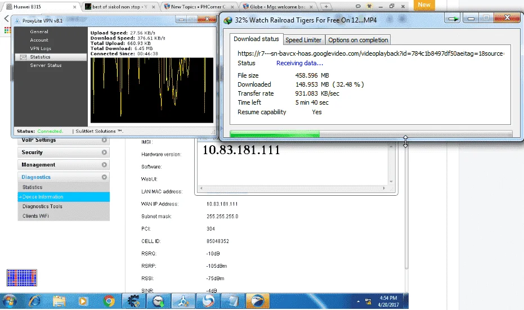Switch to the Speed Limiter tab
Screen dimensions: 524x310
(x=303, y=40)
